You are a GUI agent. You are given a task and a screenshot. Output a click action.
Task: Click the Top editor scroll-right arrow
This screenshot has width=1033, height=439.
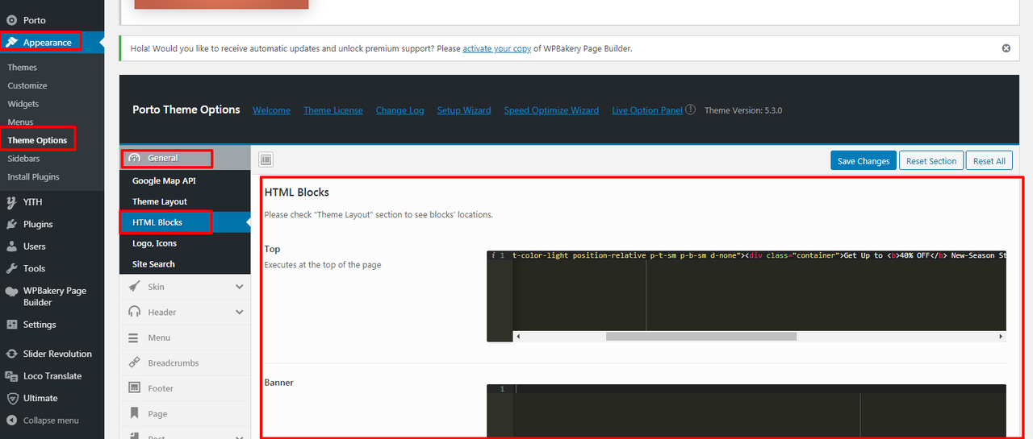(1002, 336)
